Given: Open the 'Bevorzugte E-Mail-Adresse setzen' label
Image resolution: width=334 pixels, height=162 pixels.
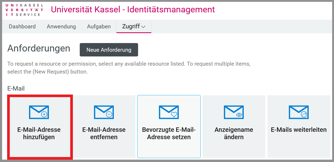Looking at the screenshot, I should pos(169,133).
